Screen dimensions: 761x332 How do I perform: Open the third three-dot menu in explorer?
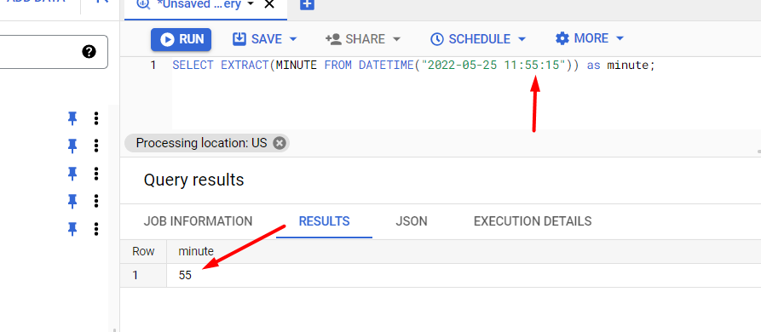point(96,174)
